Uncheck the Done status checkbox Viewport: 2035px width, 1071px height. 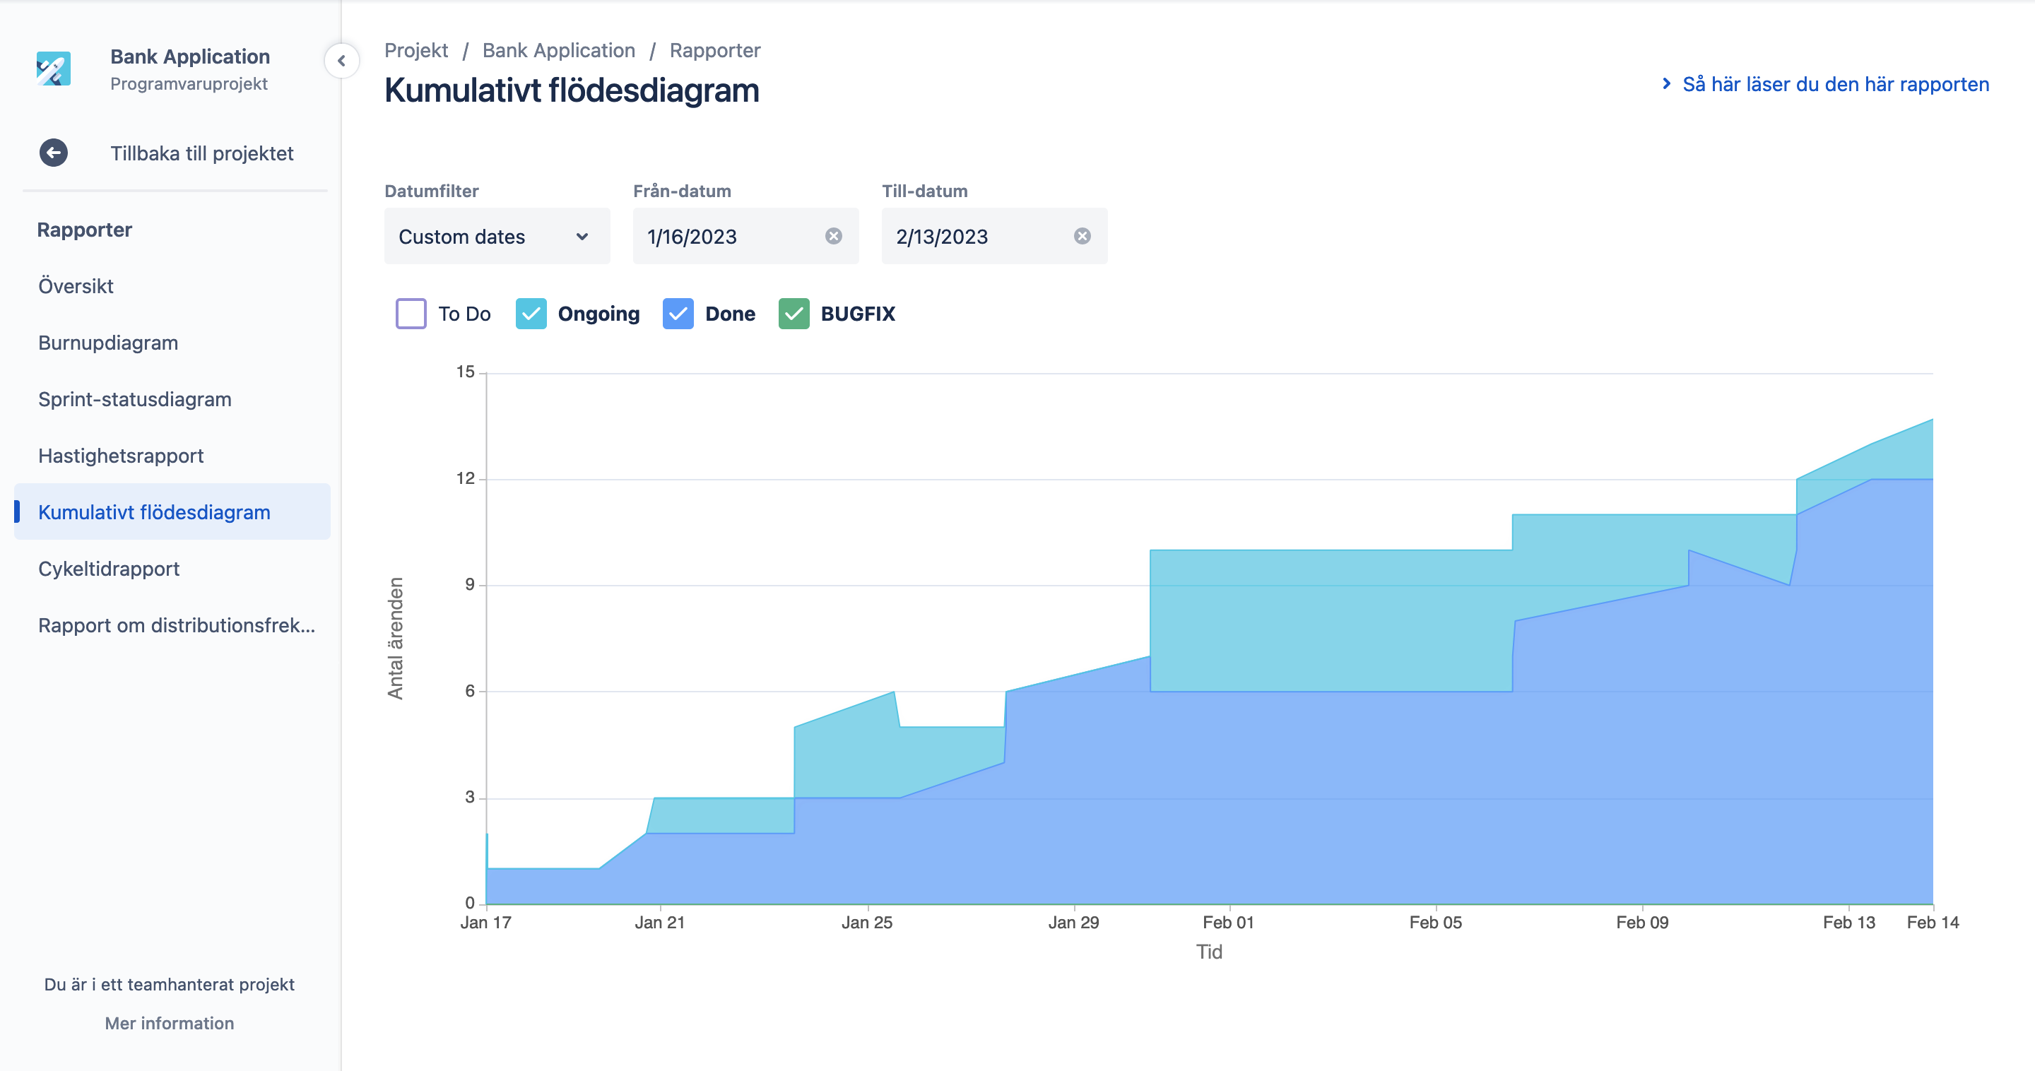click(x=678, y=314)
